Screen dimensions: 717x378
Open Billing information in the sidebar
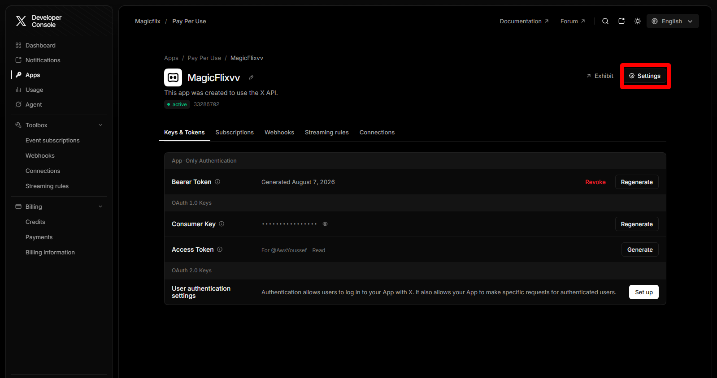coord(50,252)
